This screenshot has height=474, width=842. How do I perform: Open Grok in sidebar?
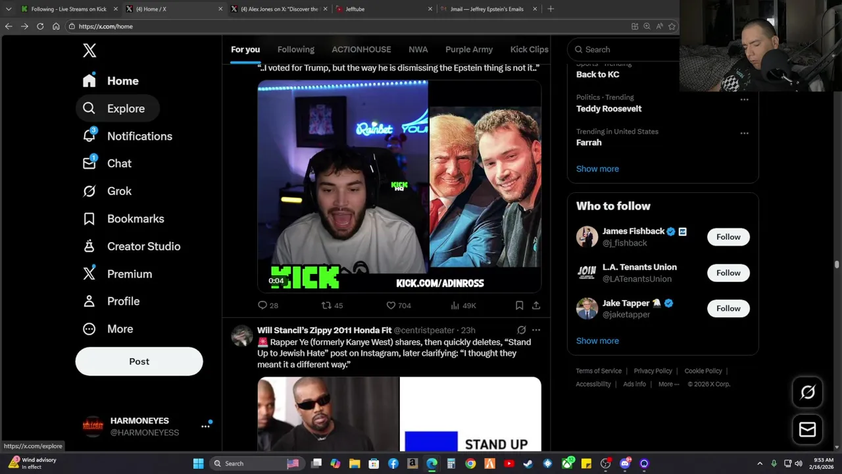[x=107, y=191]
